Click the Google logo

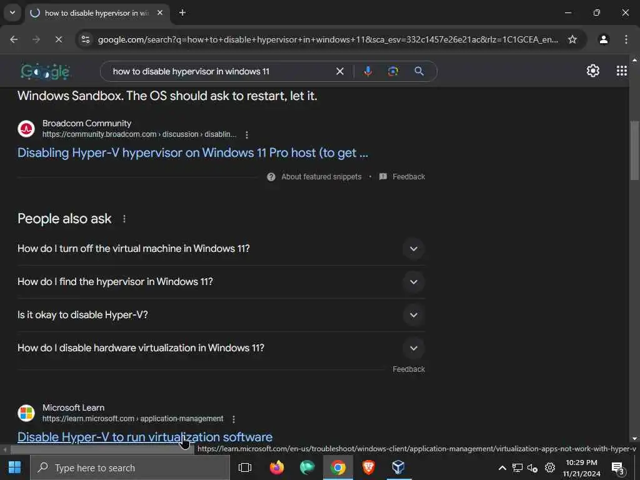coord(45,72)
